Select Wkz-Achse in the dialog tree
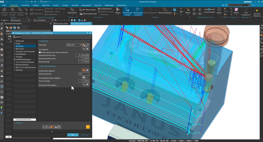 coord(20,49)
